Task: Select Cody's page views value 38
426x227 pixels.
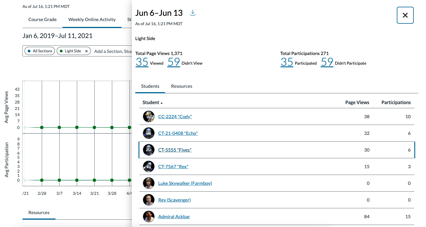Action: pos(367,116)
